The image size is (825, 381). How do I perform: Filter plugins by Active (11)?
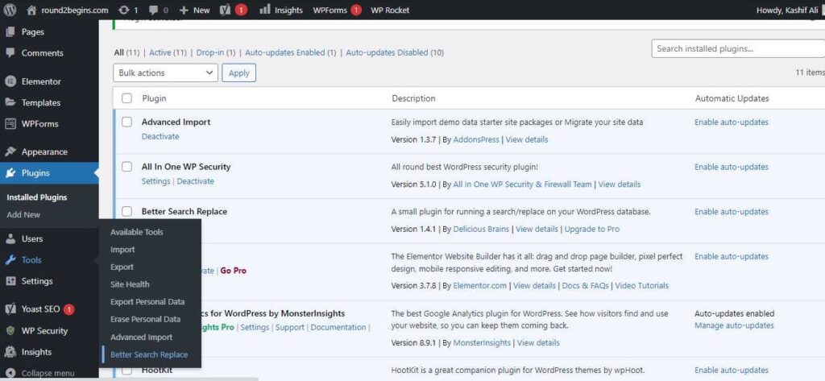(168, 52)
